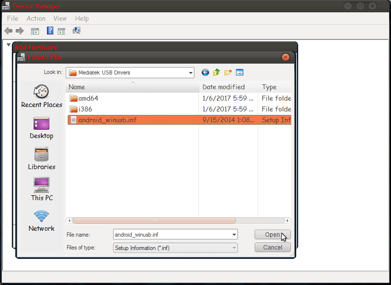Click the Forward arrow in Device Manager toolbar
This screenshot has height=285, width=391.
pos(20,31)
